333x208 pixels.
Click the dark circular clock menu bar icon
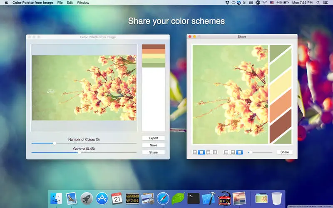(258, 2)
